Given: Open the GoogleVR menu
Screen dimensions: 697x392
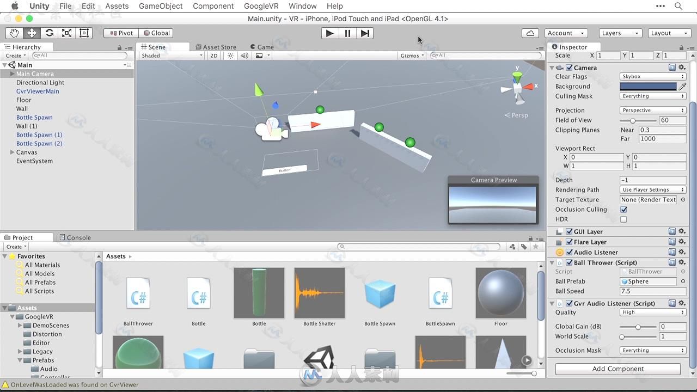Looking at the screenshot, I should coord(261,6).
